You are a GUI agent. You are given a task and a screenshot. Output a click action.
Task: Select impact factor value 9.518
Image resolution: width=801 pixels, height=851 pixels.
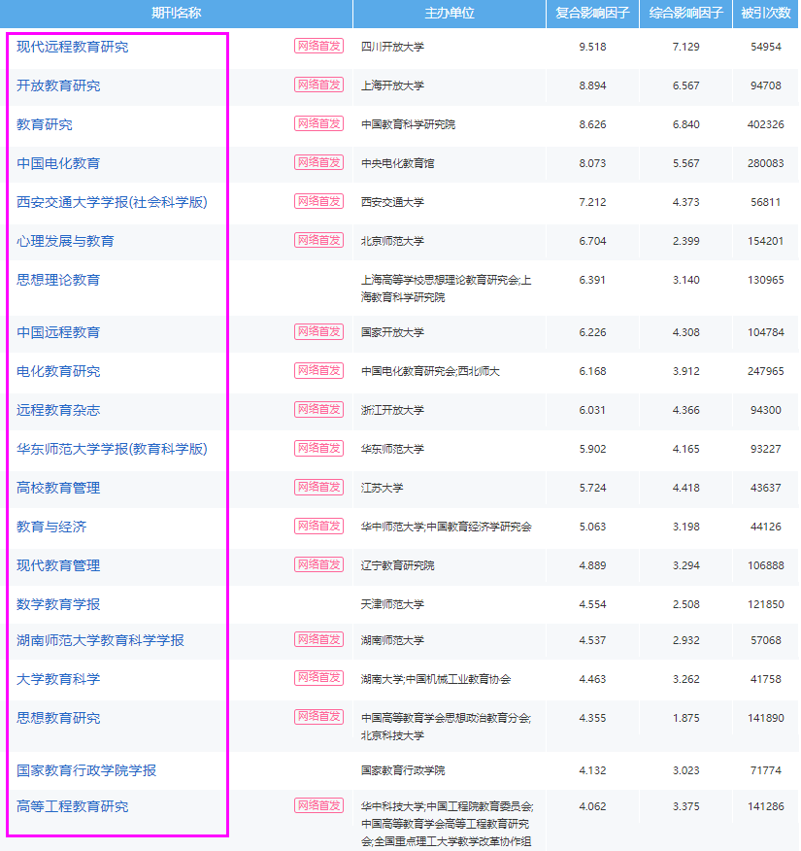pyautogui.click(x=593, y=47)
